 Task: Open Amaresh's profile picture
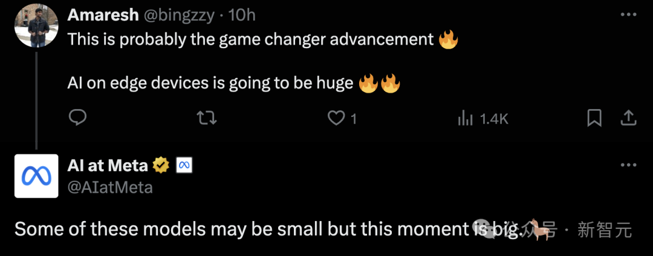pos(36,27)
